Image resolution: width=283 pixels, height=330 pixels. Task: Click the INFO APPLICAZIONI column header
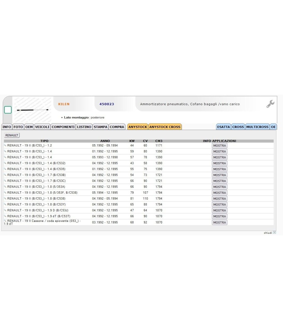219,141
